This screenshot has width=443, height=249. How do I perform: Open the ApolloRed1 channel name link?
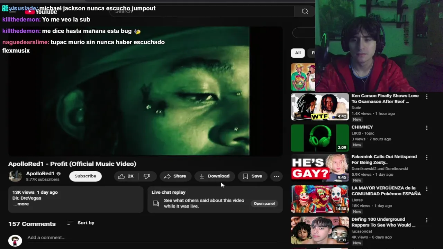[x=40, y=173]
